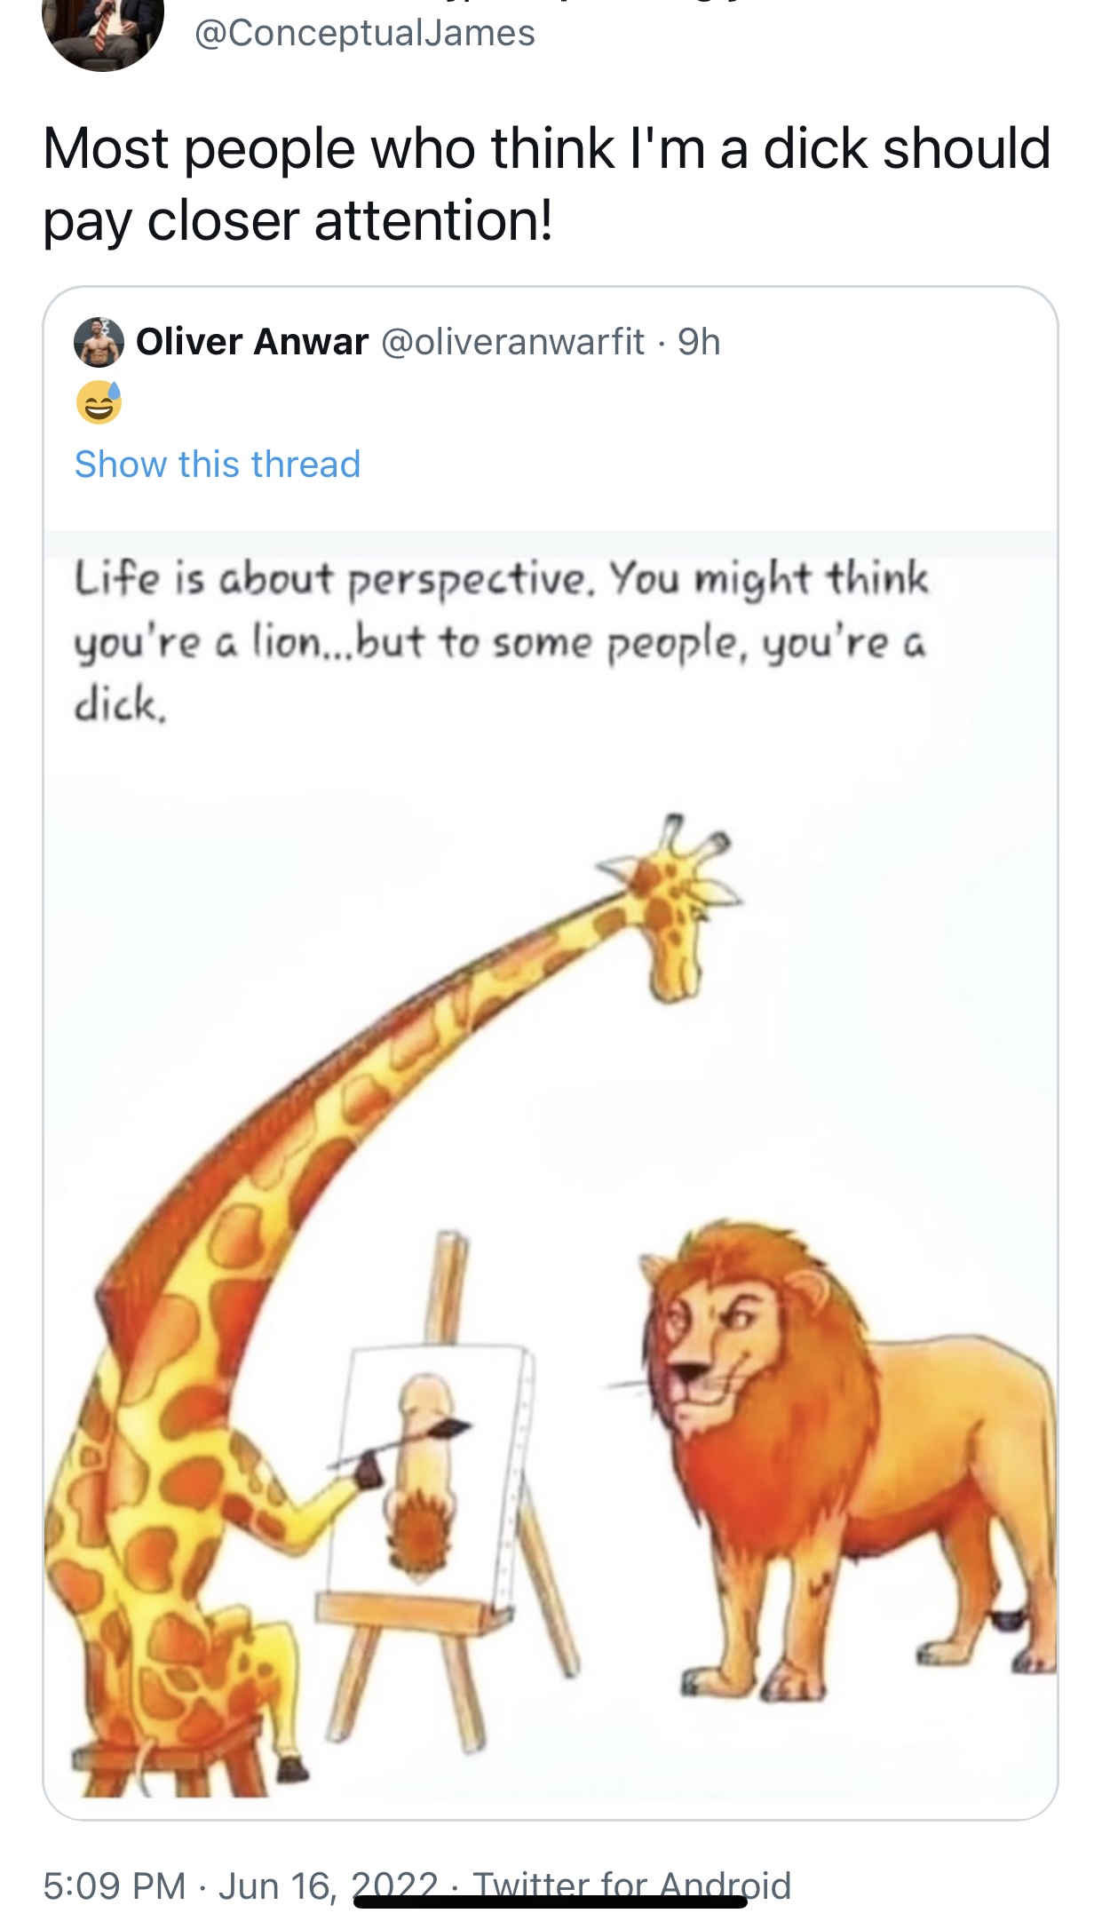
Task: Click the 9h timestamp on quoted tweet
Action: tap(699, 342)
